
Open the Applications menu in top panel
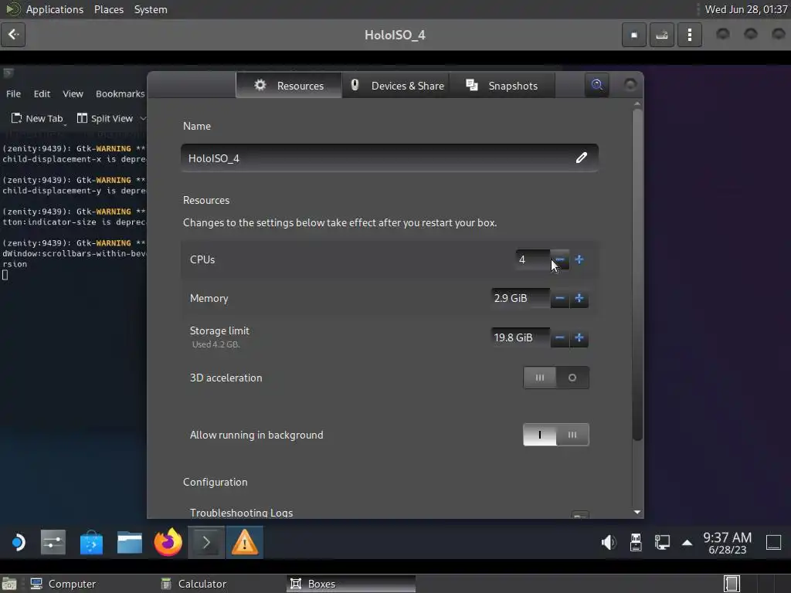55,9
